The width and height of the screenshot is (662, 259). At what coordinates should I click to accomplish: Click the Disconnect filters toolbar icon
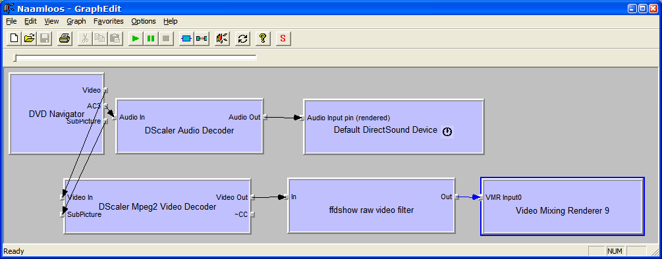[x=202, y=38]
